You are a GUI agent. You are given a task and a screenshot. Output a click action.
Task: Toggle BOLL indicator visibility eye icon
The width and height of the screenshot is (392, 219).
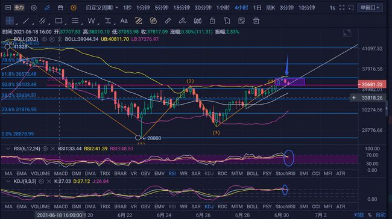(44, 39)
